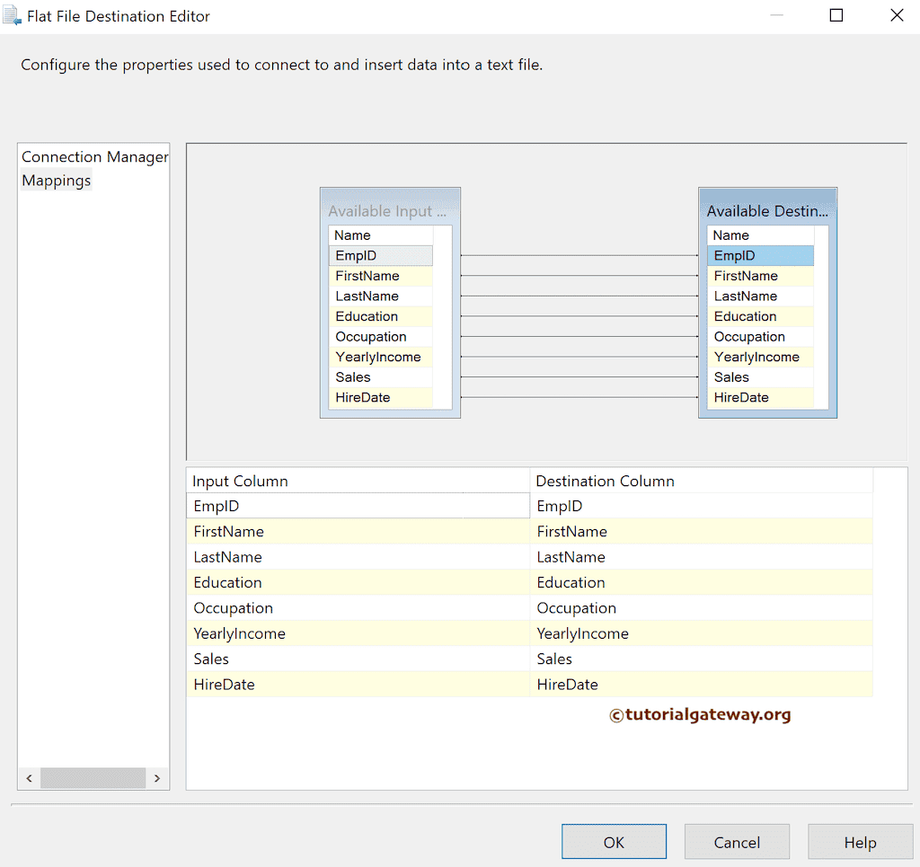Click the Flat File Destination Editor title bar icon
Viewport: 920px width, 867px height.
tap(13, 15)
